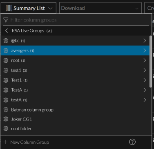Select the Batman column group

click(75, 110)
